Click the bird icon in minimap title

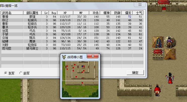pyautogui.click(x=64, y=57)
